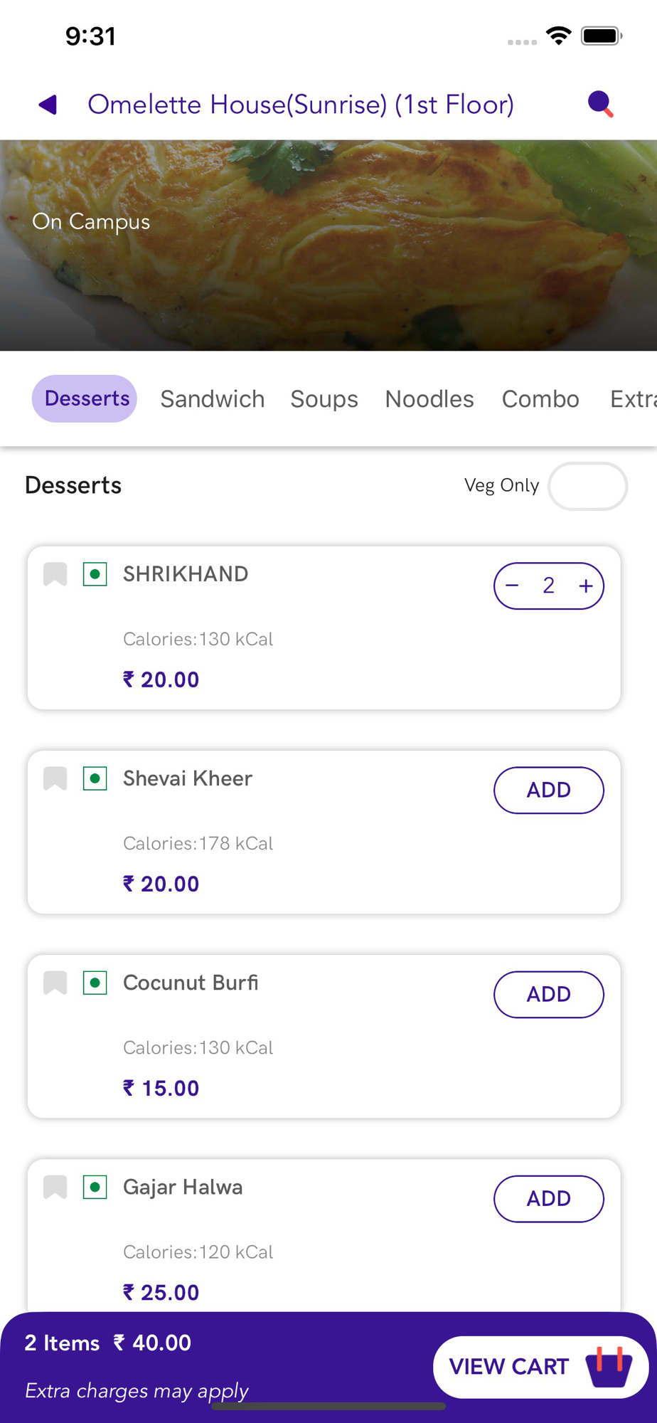
Task: Increase SHRIKHAND quantity with plus
Action: click(586, 586)
